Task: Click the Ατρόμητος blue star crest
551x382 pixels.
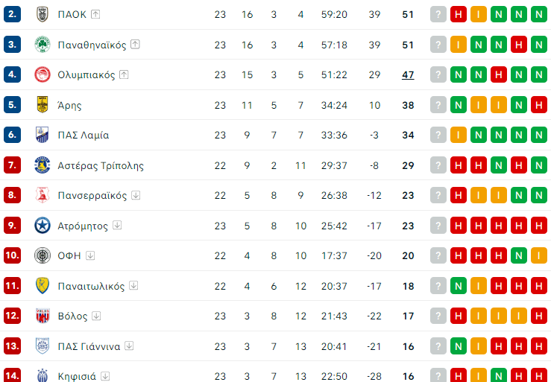Action: click(x=42, y=226)
